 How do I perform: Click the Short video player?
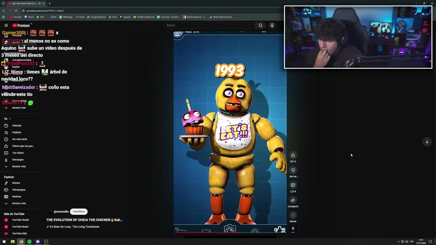[230, 132]
